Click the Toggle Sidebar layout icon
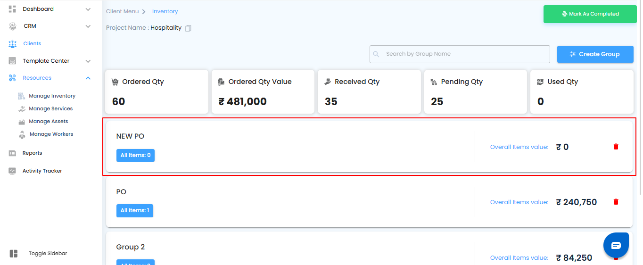This screenshot has width=643, height=265. point(14,254)
